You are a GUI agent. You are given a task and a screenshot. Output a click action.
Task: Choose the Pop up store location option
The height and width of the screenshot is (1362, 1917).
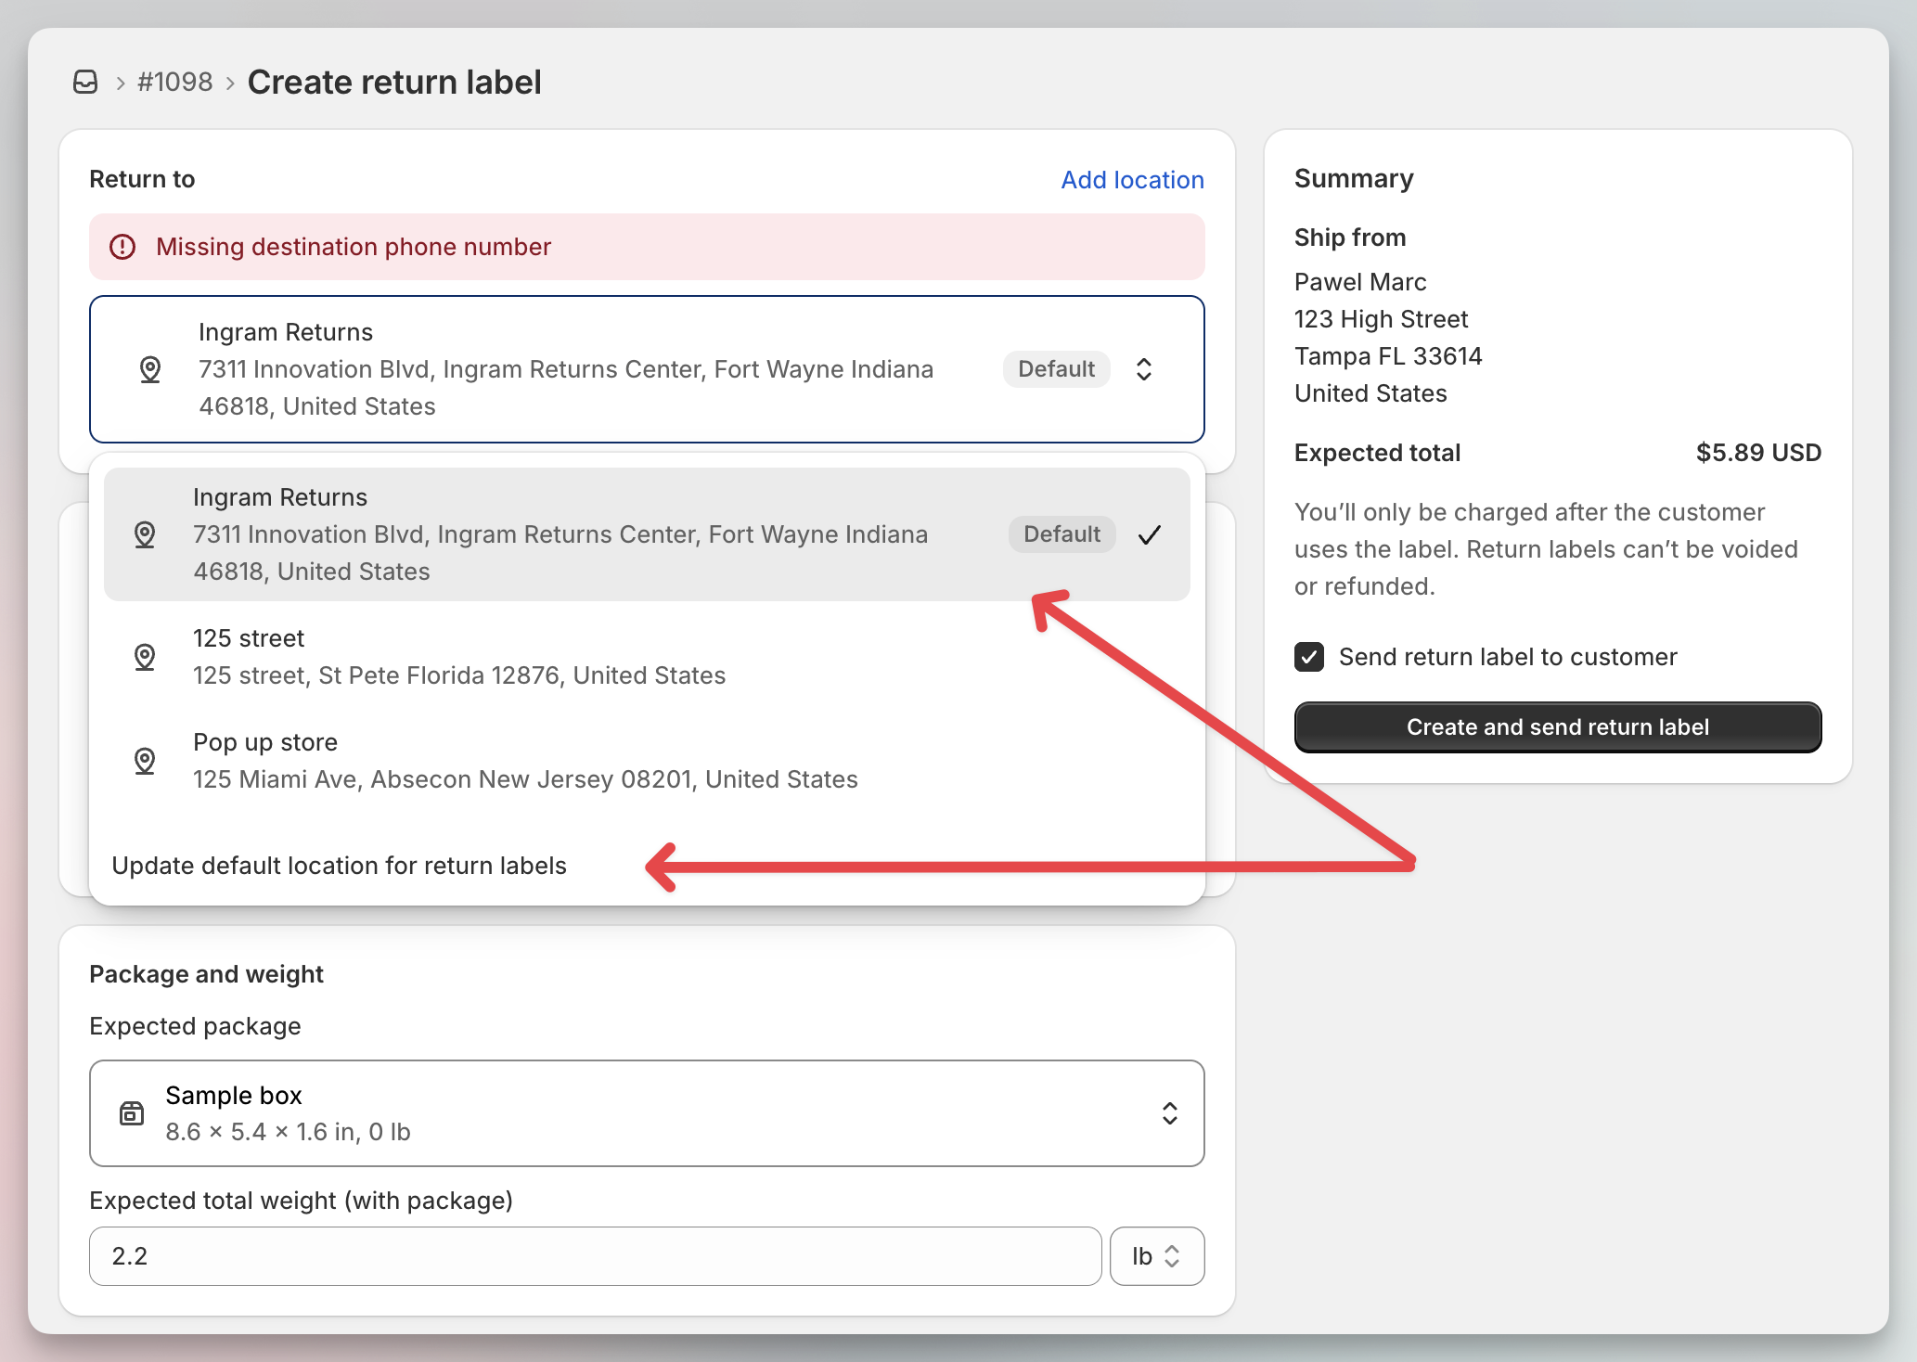(647, 761)
